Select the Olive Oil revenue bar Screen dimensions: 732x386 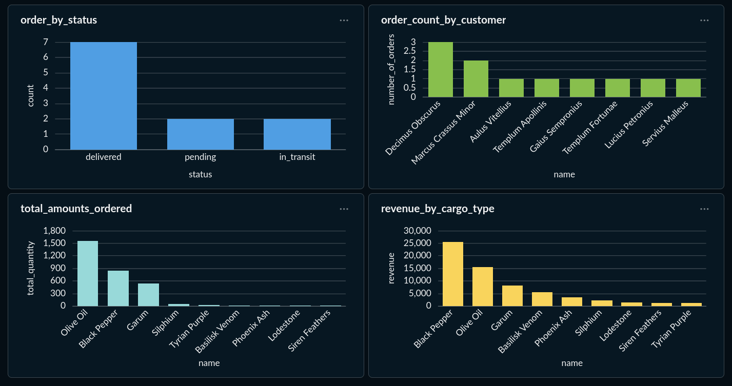pos(482,287)
